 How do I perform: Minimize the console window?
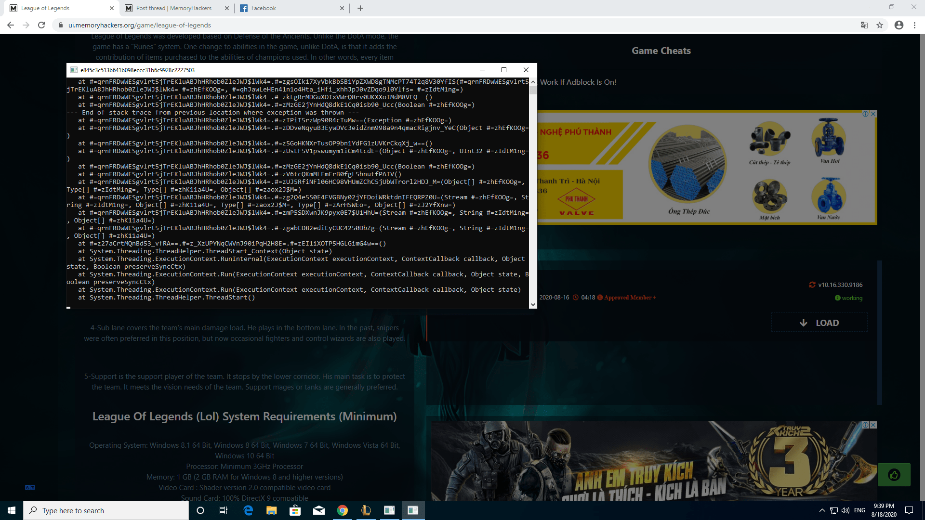click(482, 70)
